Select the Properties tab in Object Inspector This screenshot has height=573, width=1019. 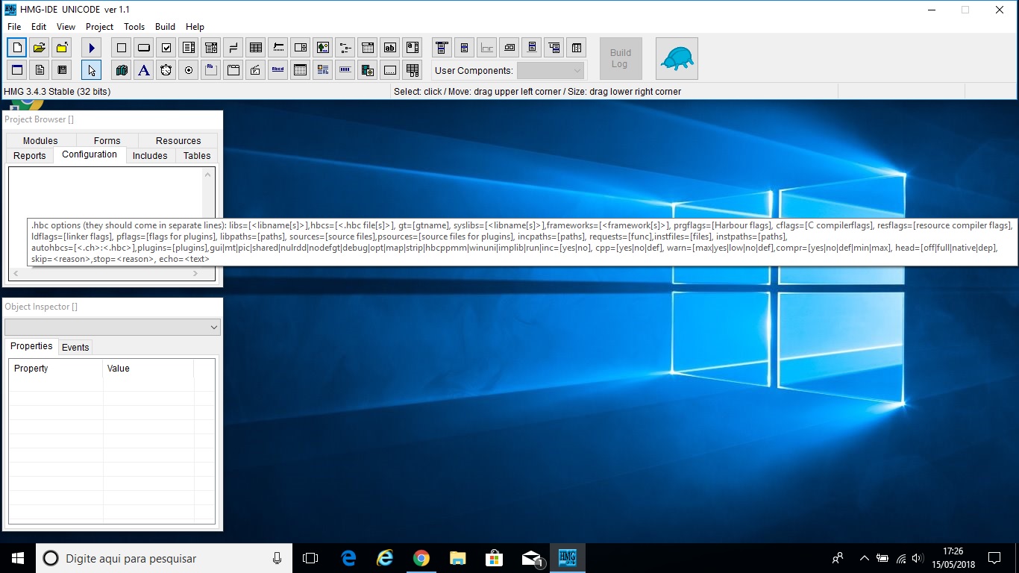31,346
